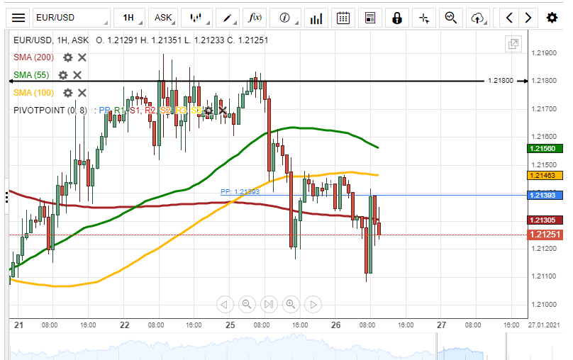This screenshot has height=360, width=573.
Task: Open SMA (200) indicator settings gear
Action: [67, 57]
